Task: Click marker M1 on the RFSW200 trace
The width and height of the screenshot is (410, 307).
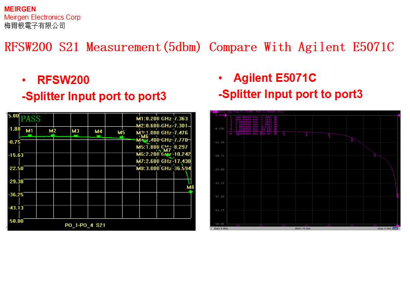Action: point(29,135)
